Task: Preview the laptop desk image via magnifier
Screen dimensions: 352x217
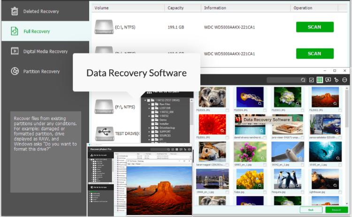Action: click(337, 131)
